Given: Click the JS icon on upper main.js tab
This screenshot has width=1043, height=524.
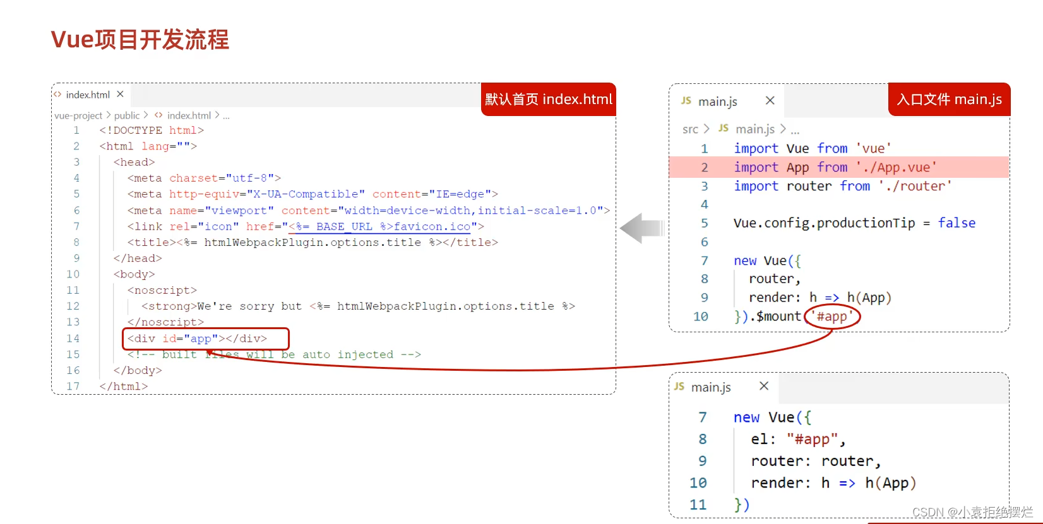Looking at the screenshot, I should [x=686, y=101].
